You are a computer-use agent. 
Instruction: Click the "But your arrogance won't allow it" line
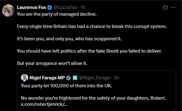(52, 63)
